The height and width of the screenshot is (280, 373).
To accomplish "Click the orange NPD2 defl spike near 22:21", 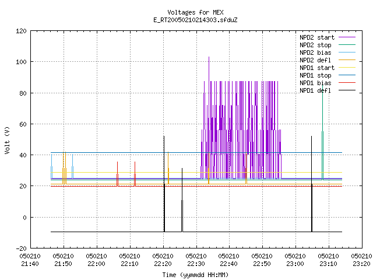I will [168, 167].
